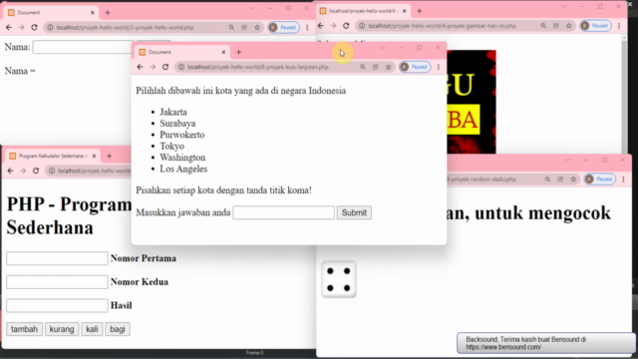Reload the 2-proyek-hello-world page
The height and width of the screenshot is (359, 638).
[x=34, y=27]
